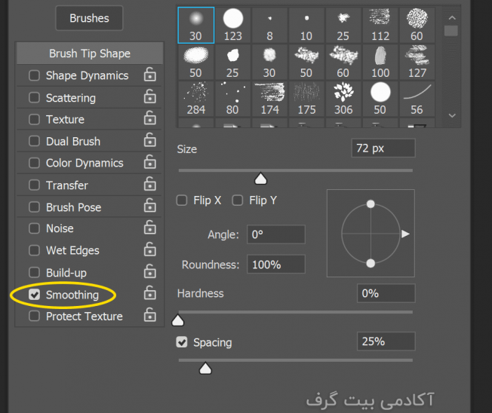Click the lock icon beside Smoothing

point(149,293)
